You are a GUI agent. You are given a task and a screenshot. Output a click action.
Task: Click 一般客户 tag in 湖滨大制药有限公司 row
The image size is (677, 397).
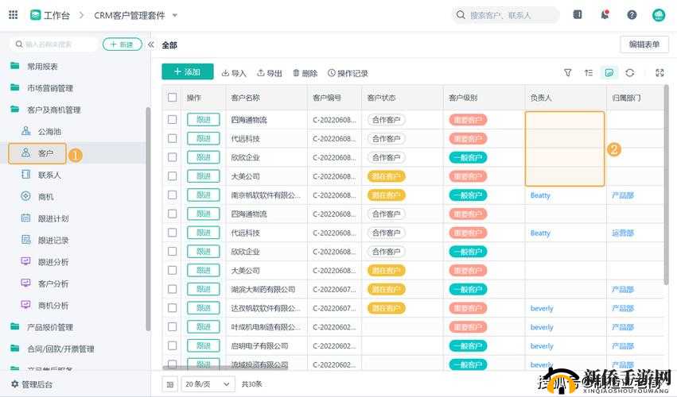468,289
